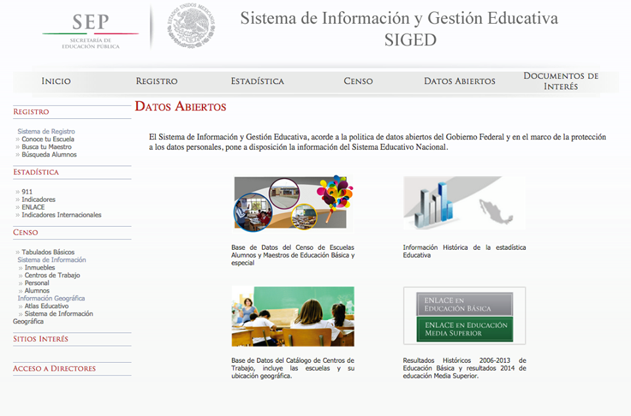The image size is (631, 416).
Task: Click the school census collage thumbnail
Action: 293,203
